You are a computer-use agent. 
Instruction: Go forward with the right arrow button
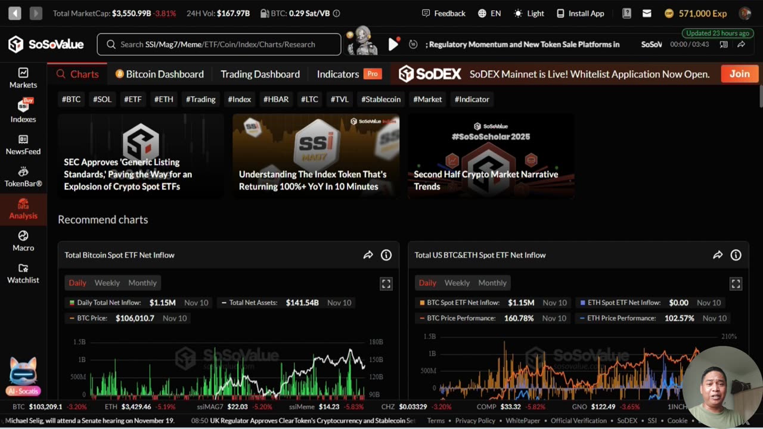pyautogui.click(x=35, y=13)
